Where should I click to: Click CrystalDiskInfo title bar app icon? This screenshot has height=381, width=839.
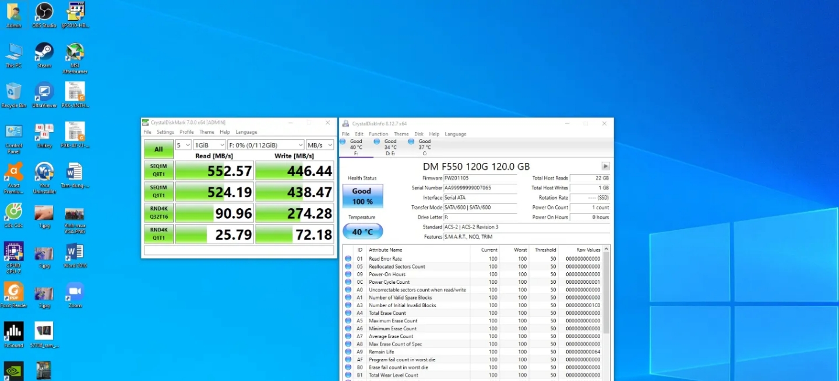point(346,124)
